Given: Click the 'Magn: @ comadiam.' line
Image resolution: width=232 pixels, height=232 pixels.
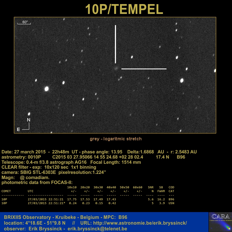Looking at the screenshot, I should click(x=25, y=177).
